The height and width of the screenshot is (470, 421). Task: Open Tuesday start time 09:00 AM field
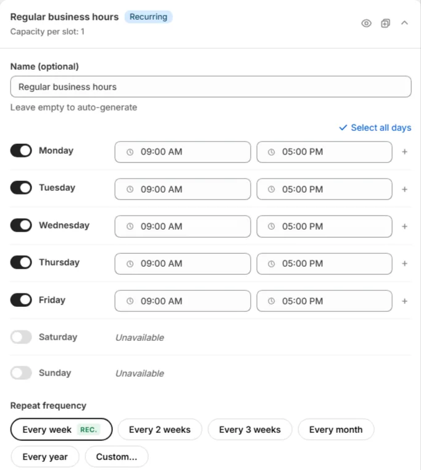[183, 189]
